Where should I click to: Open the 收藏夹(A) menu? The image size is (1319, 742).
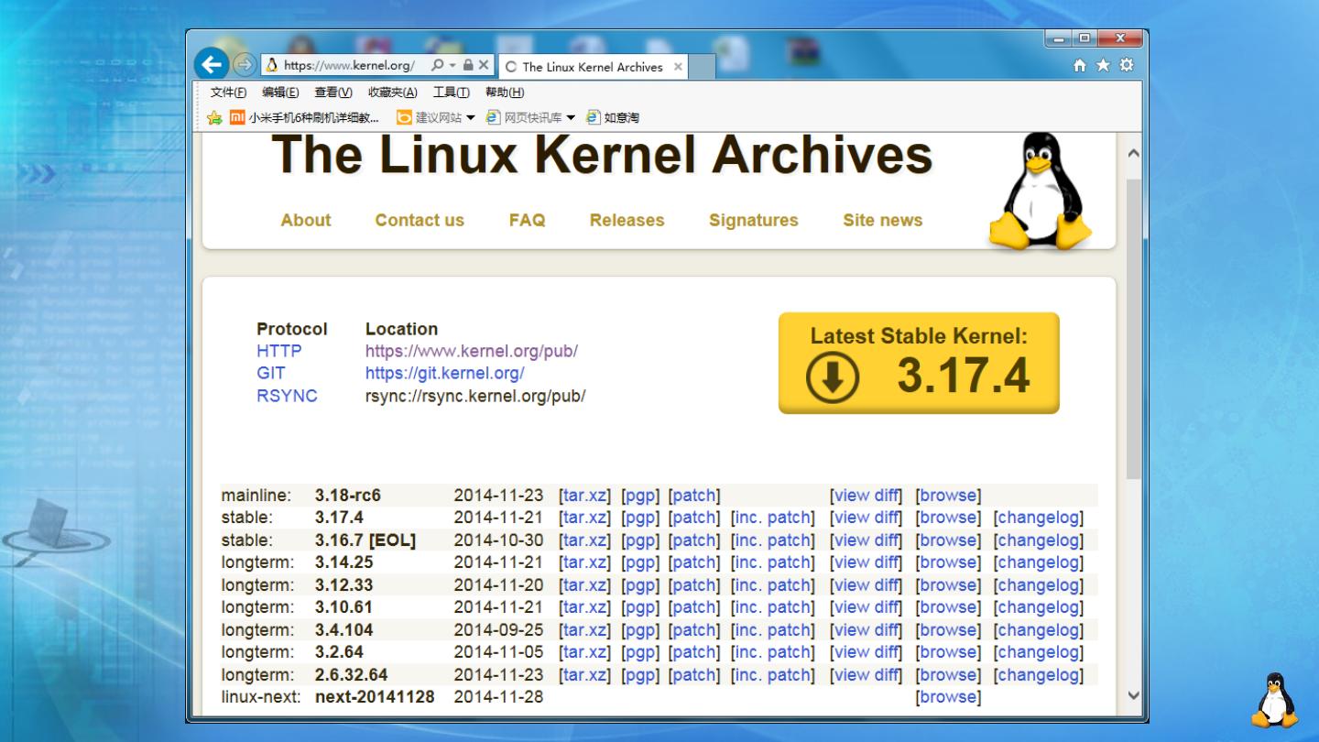pos(392,93)
